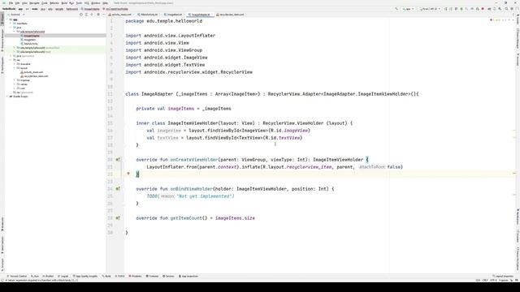This screenshot has width=520, height=292.
Task: Open the Refactor menu
Action: point(54,3)
